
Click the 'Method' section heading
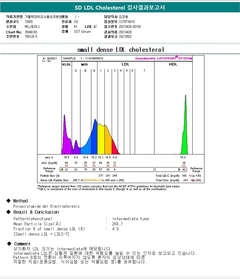[x=20, y=201]
